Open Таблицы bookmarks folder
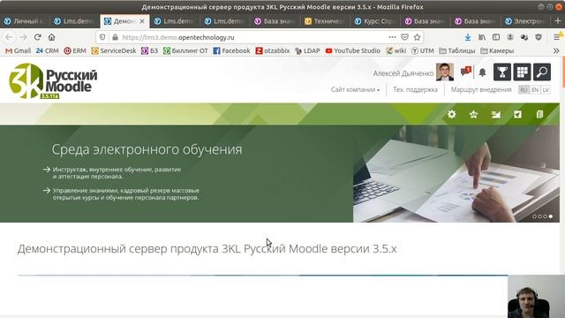 [x=457, y=51]
